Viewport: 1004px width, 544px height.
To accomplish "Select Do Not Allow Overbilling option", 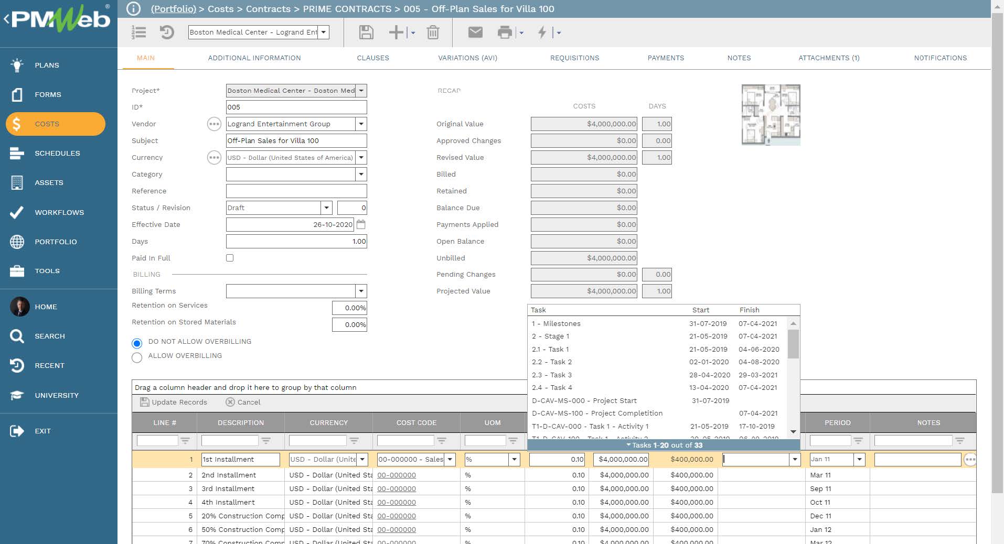I will pyautogui.click(x=137, y=343).
